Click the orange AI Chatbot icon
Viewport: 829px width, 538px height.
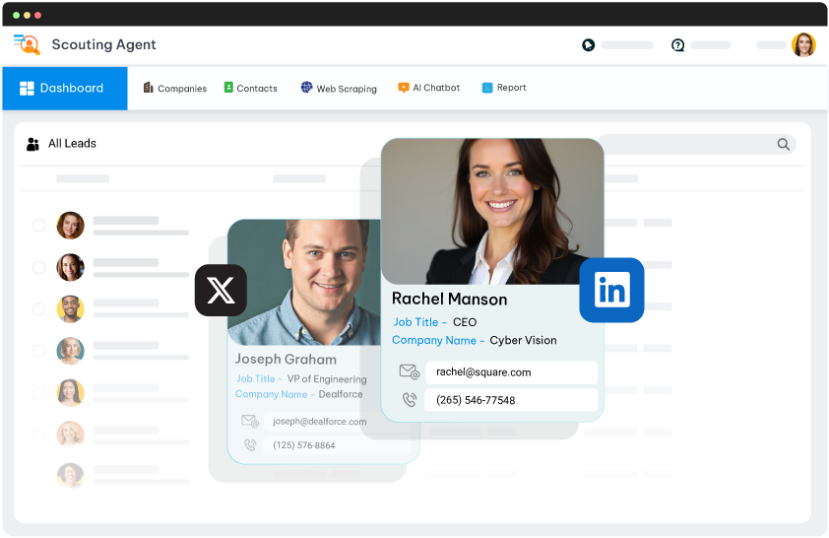tap(404, 88)
